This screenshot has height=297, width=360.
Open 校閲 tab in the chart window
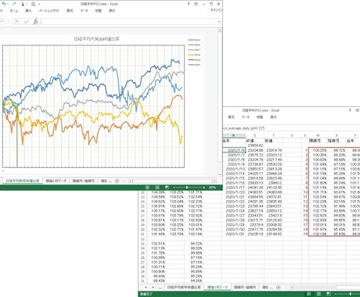pyautogui.click(x=98, y=11)
